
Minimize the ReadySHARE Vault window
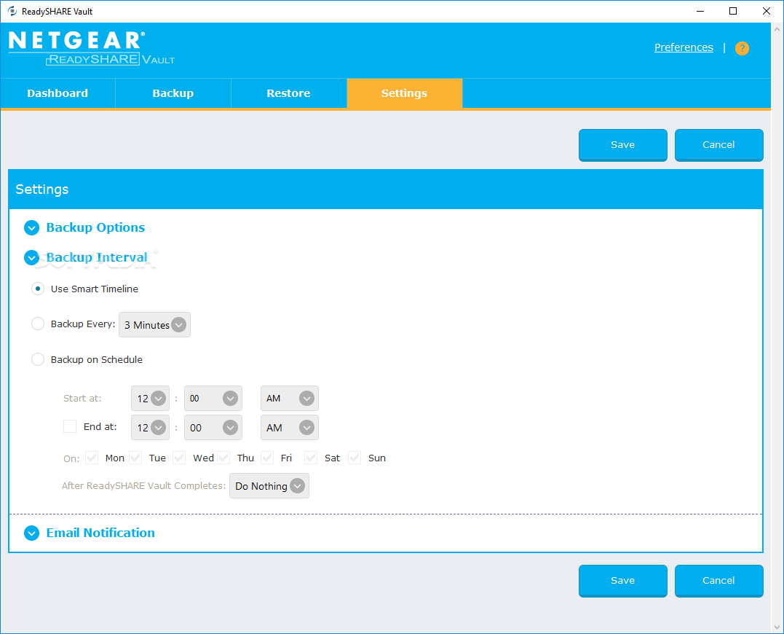pyautogui.click(x=700, y=11)
